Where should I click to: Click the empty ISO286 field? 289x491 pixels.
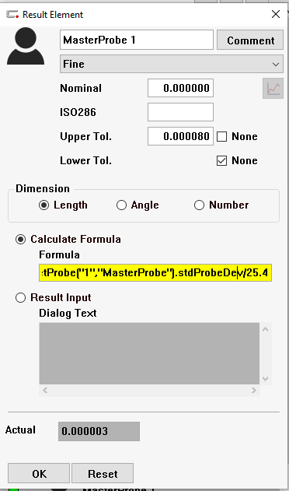point(180,112)
